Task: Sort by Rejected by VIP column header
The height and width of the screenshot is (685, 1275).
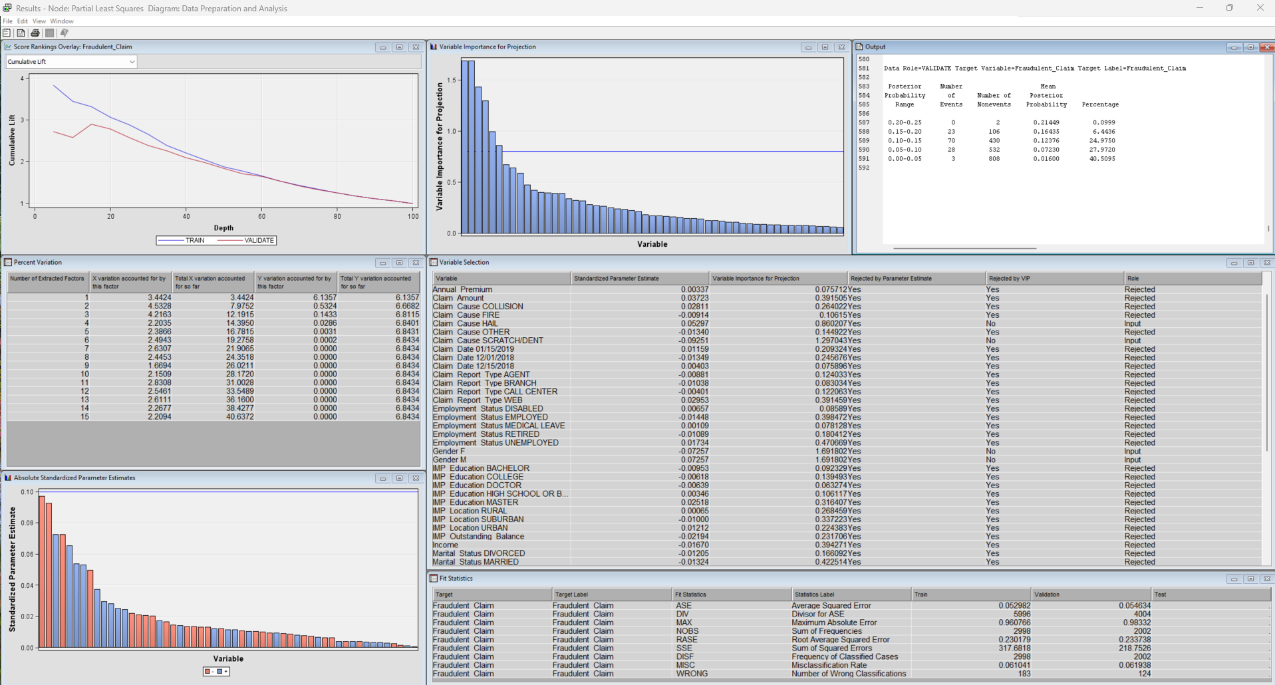Action: (1055, 279)
